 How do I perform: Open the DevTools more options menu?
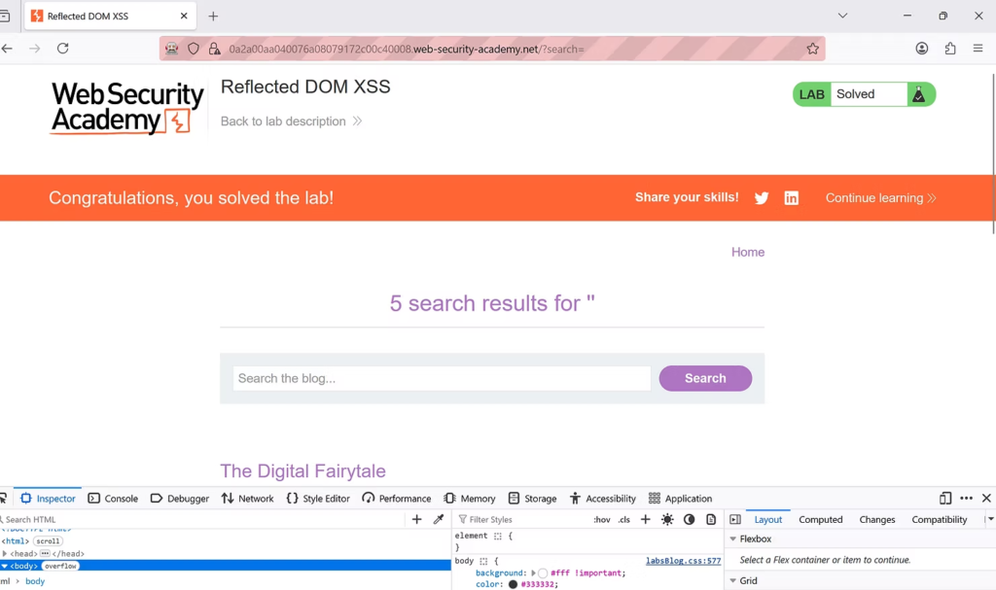(966, 499)
